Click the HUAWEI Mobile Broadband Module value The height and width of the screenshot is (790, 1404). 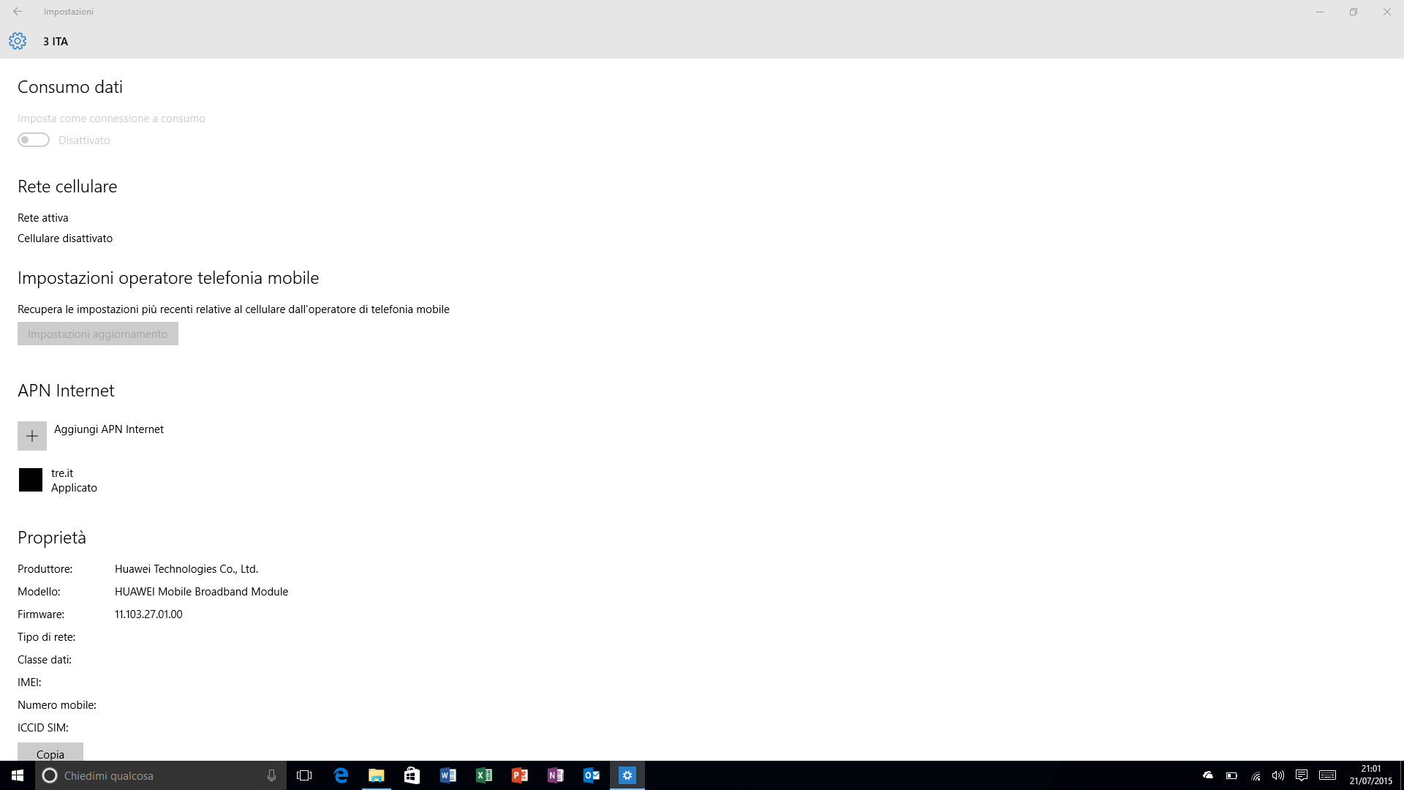coord(202,592)
